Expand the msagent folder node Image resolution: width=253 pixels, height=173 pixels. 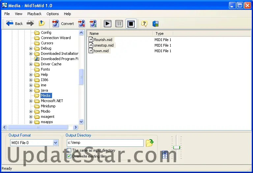click(x=31, y=117)
